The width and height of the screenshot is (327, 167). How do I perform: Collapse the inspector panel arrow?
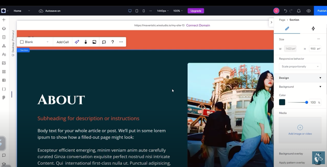(271, 22)
